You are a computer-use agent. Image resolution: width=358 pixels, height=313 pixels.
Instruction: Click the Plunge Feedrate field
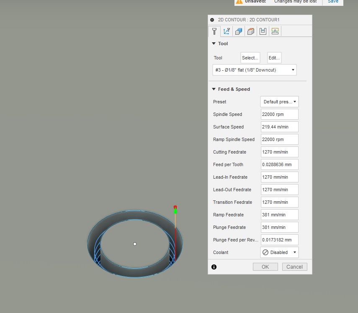pyautogui.click(x=279, y=227)
